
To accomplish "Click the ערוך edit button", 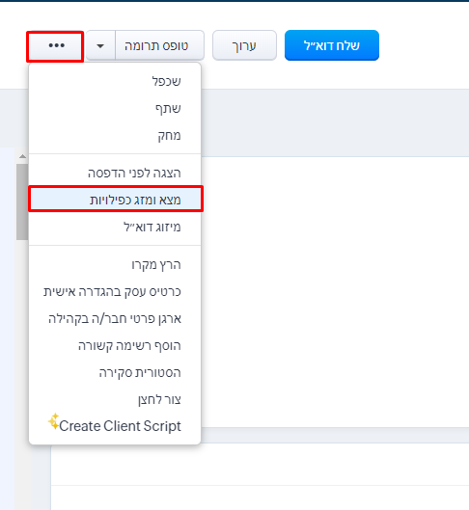I will (244, 45).
